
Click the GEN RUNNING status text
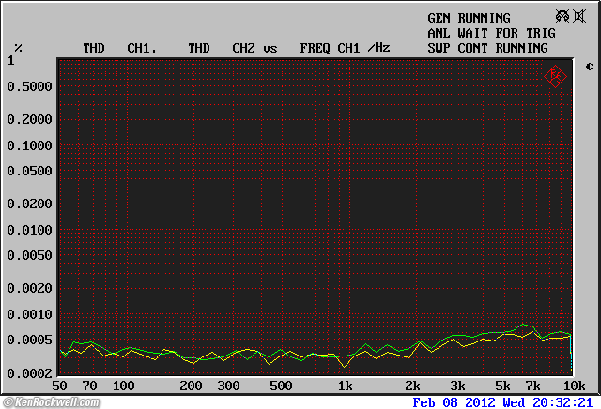(x=469, y=18)
